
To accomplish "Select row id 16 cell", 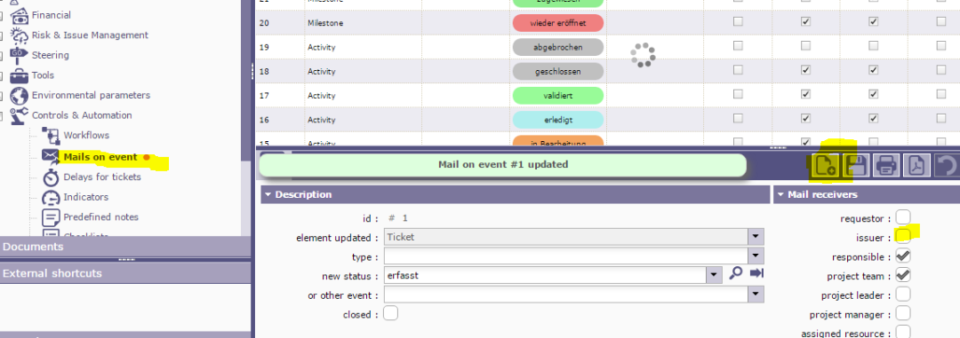I will tap(279, 120).
